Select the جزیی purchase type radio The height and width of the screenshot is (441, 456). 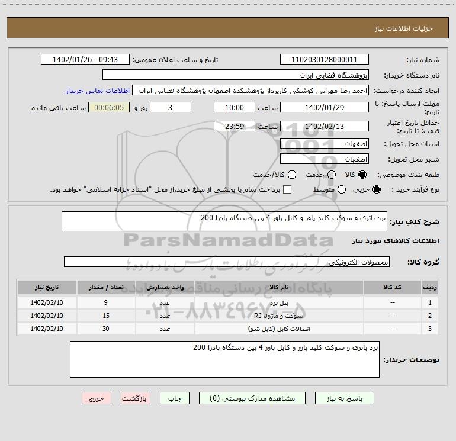coord(377,190)
